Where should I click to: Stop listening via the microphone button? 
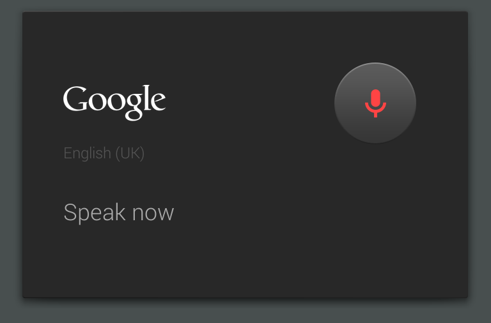click(x=375, y=103)
